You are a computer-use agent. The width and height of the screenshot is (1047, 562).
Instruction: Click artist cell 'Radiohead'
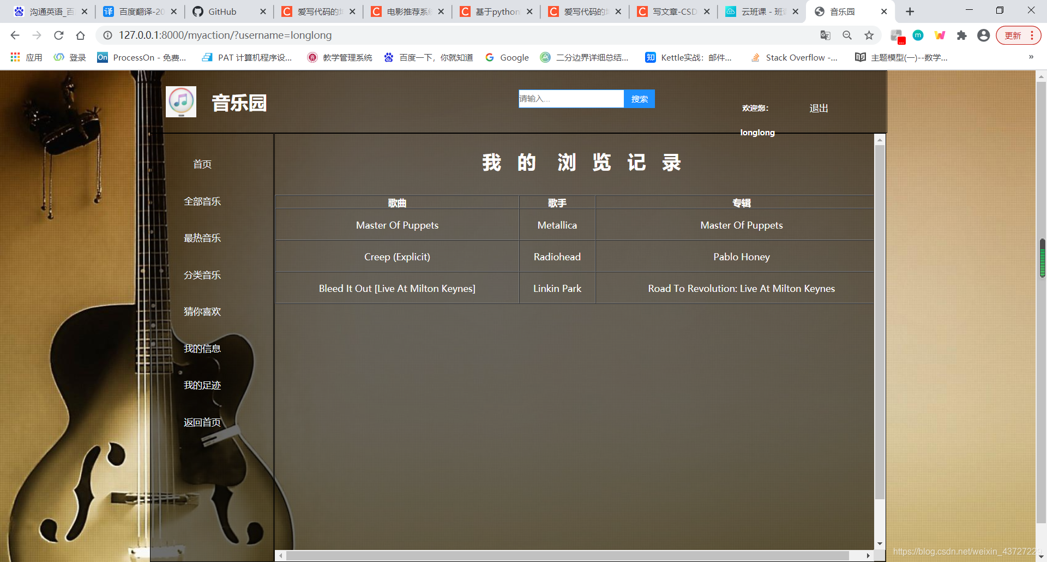(x=557, y=256)
